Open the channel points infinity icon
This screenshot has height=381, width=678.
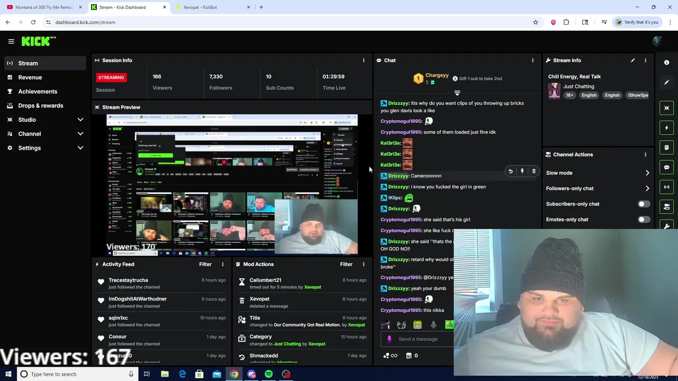[390, 356]
